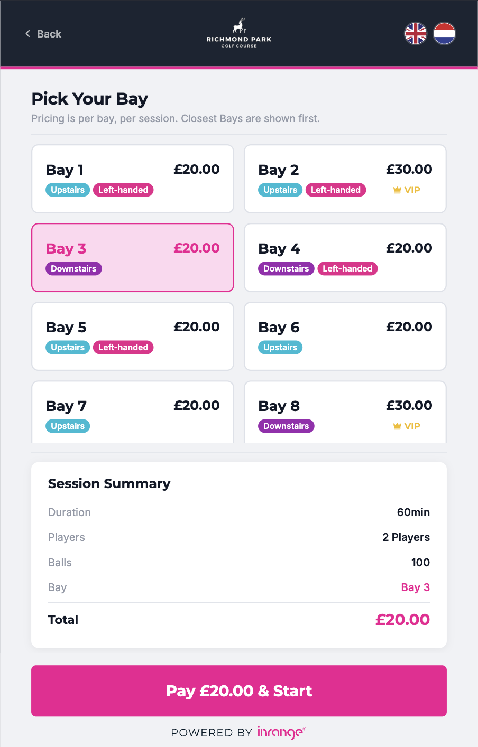Click pink Bay 3 value in summary
Image resolution: width=478 pixels, height=747 pixels.
[415, 587]
